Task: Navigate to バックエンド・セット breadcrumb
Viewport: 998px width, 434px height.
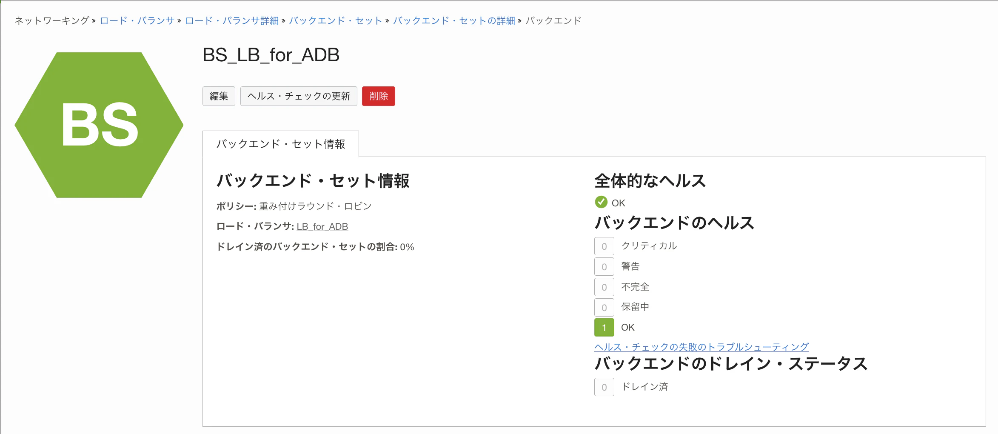Action: coord(336,20)
